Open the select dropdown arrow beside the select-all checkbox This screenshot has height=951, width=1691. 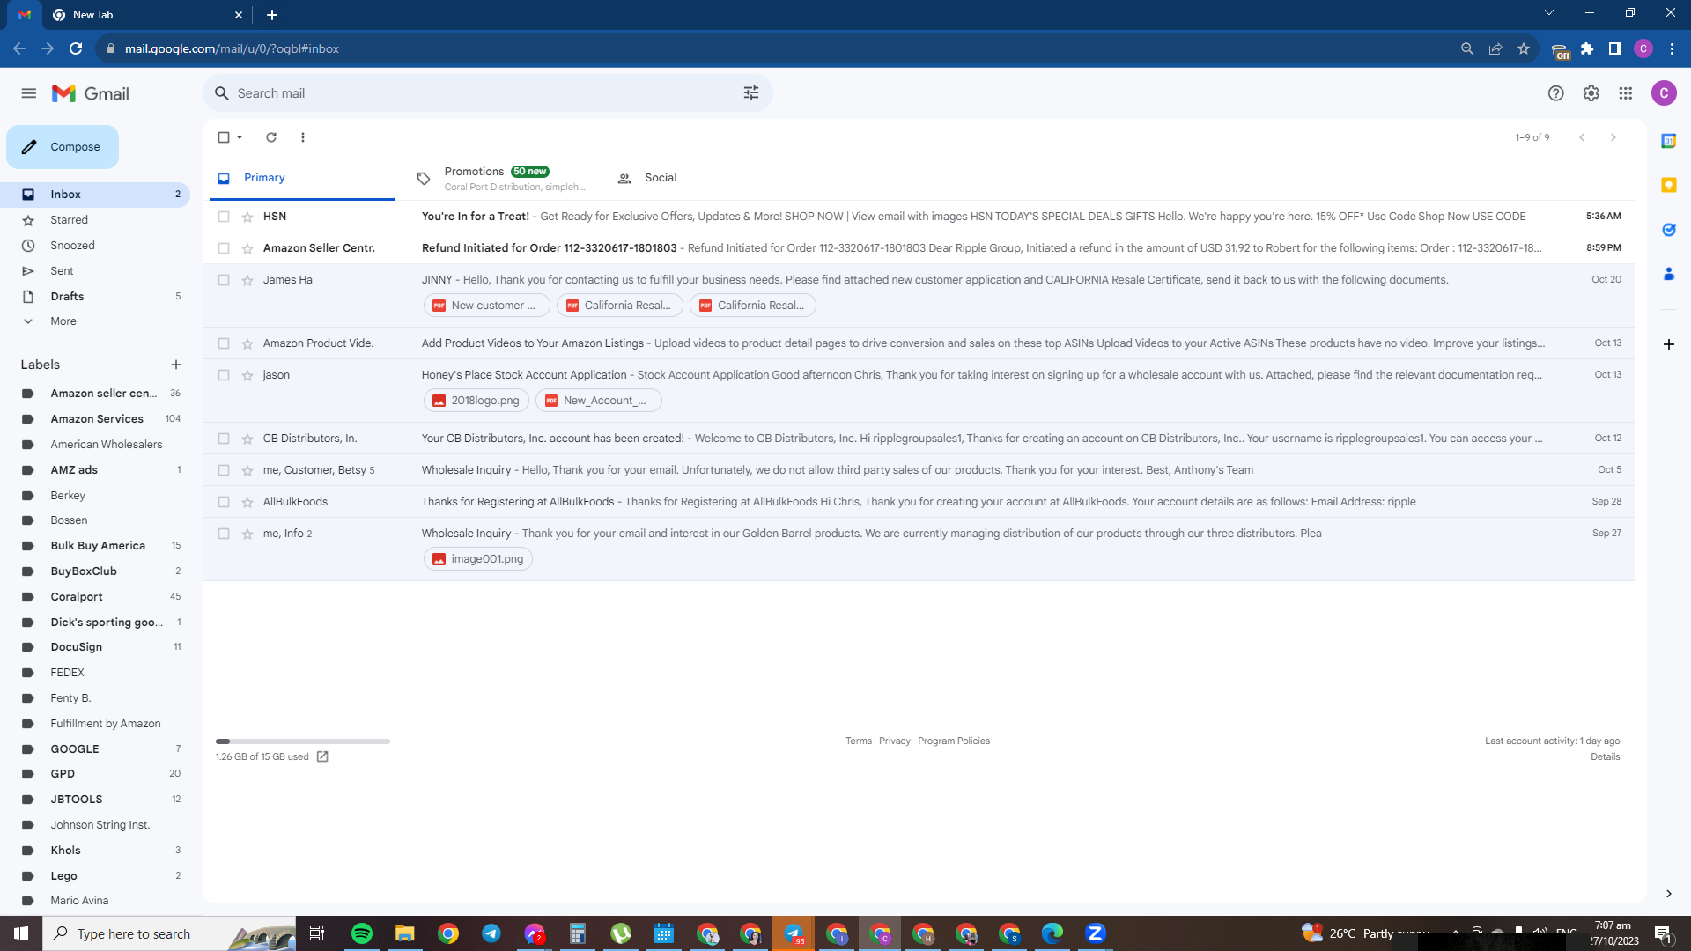pos(240,137)
